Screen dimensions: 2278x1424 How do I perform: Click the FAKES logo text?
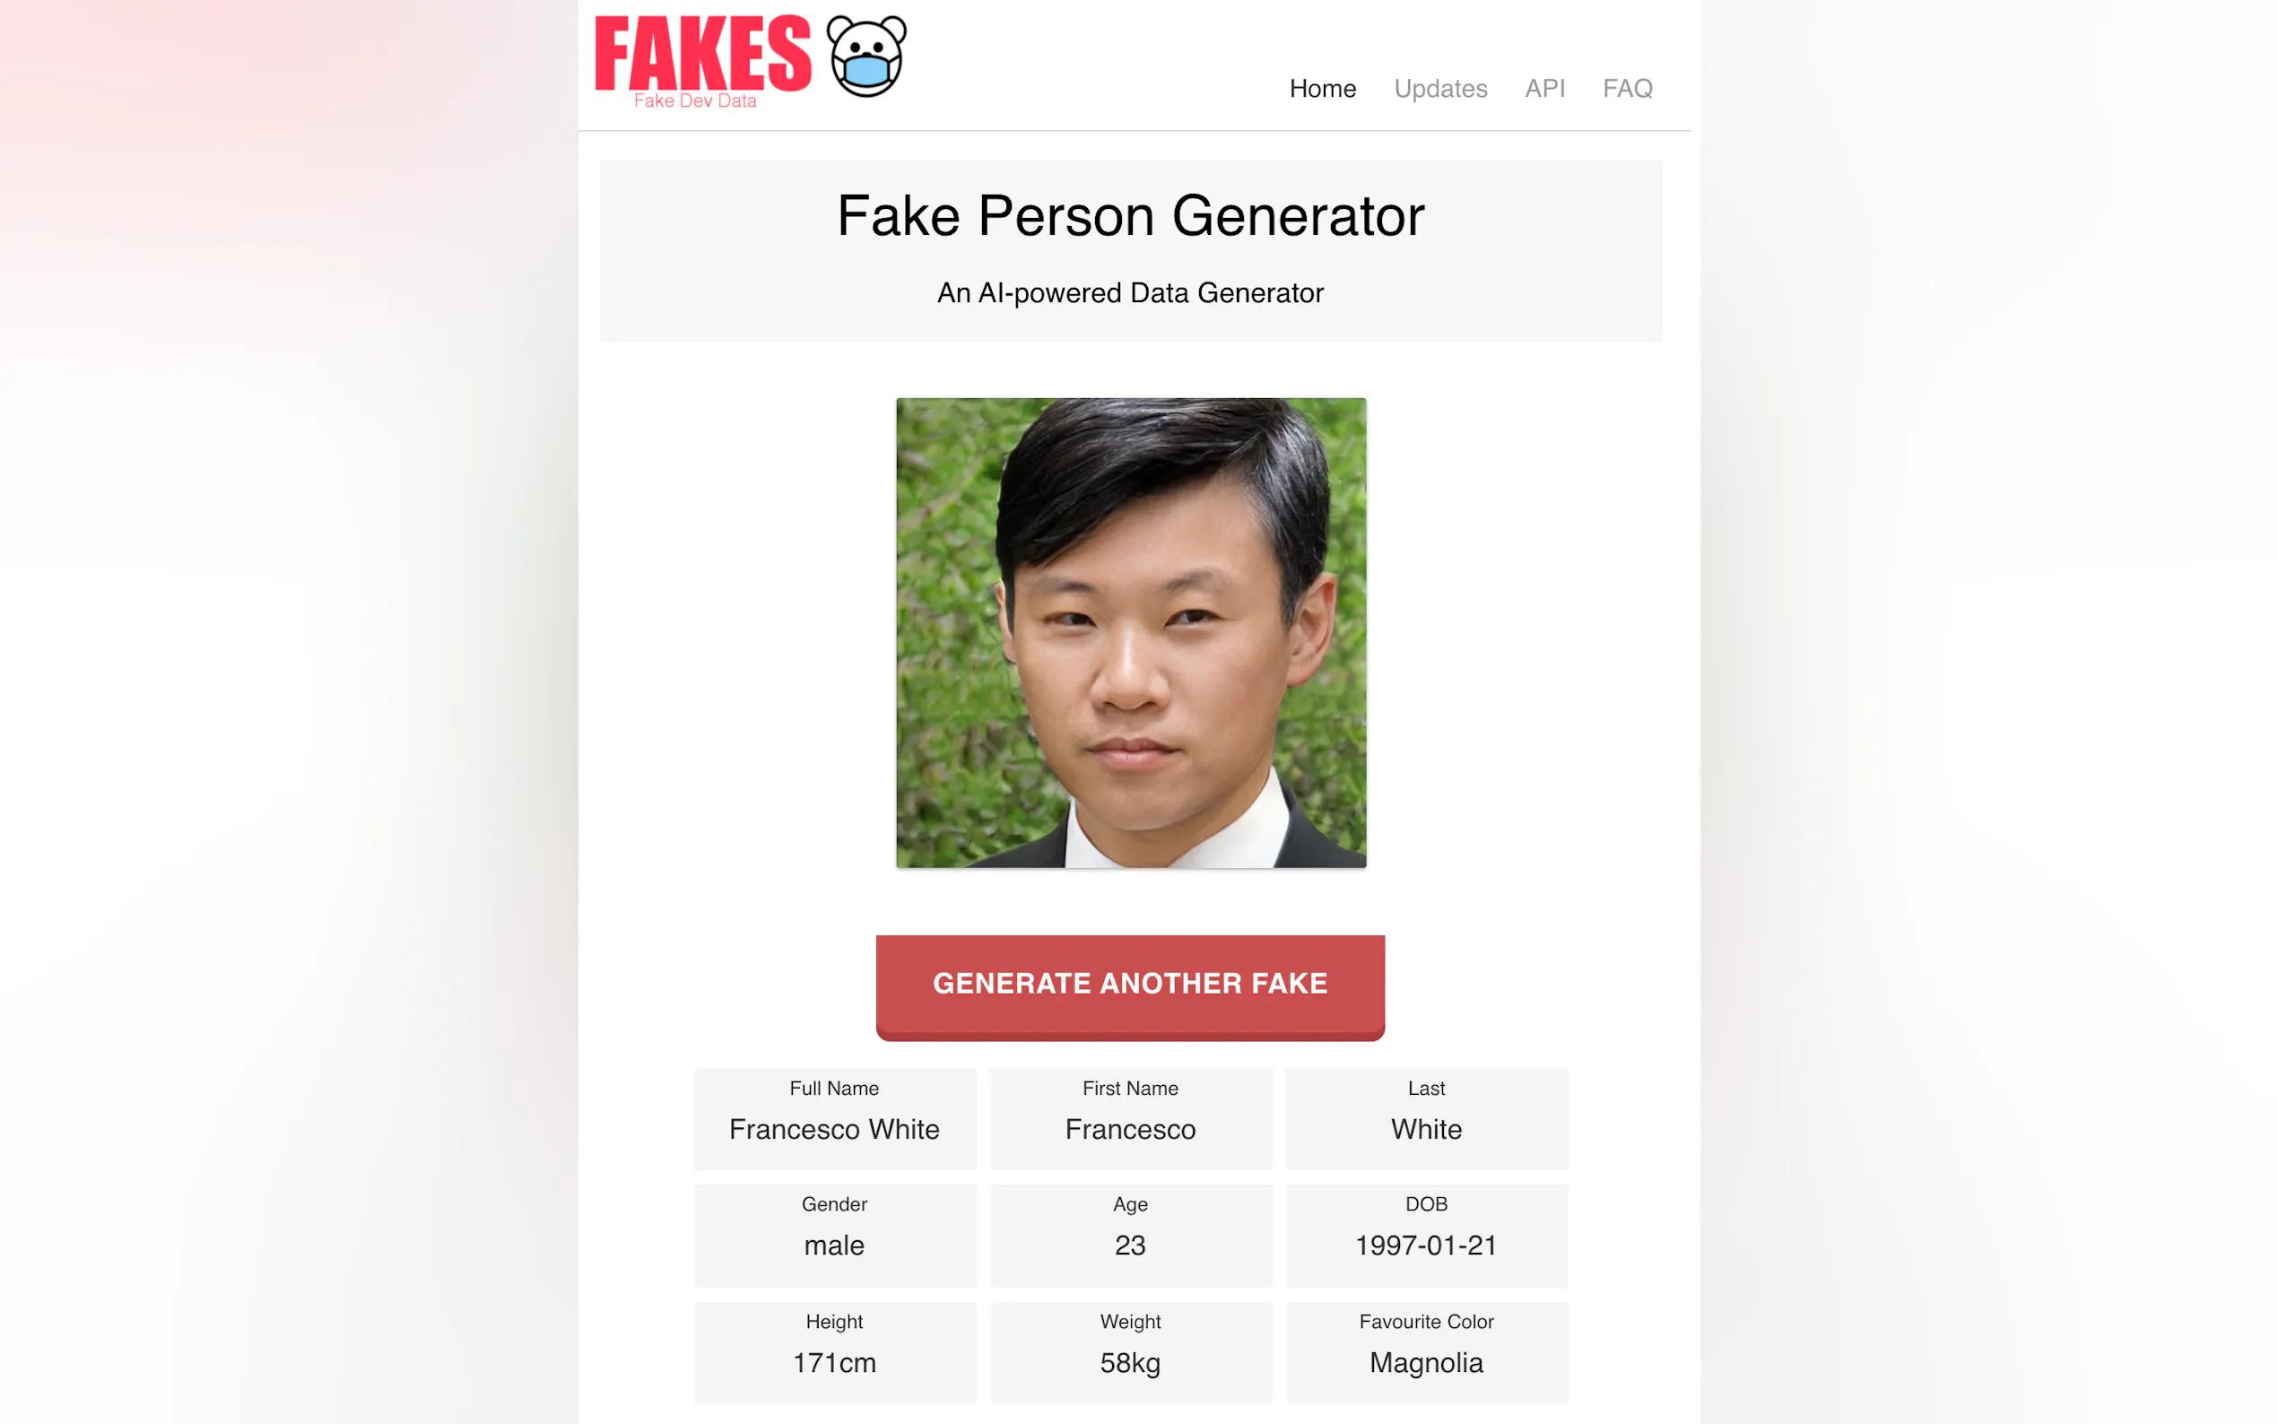click(702, 54)
